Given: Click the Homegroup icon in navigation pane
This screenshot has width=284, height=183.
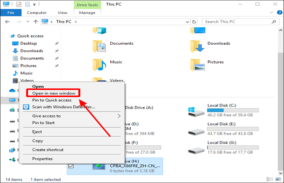Looking at the screenshot, I should (x=12, y=160).
